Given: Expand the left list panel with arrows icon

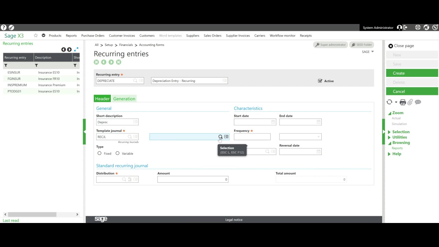Looking at the screenshot, I should (76, 49).
